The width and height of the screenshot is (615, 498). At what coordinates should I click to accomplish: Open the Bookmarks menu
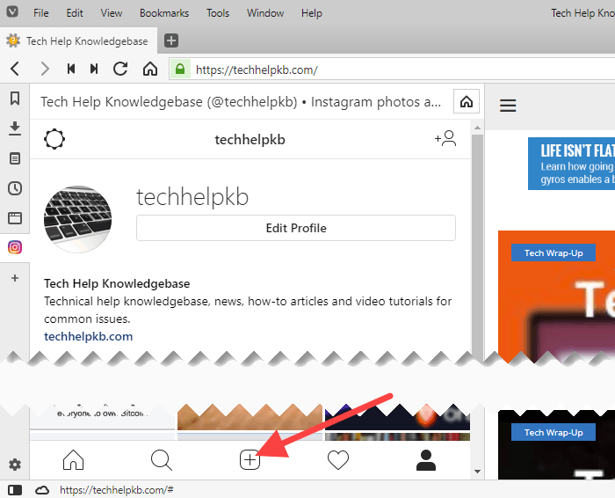coord(164,13)
